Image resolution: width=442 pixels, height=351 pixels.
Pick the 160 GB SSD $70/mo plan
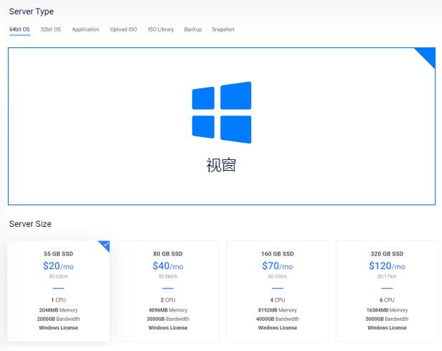[278, 291]
